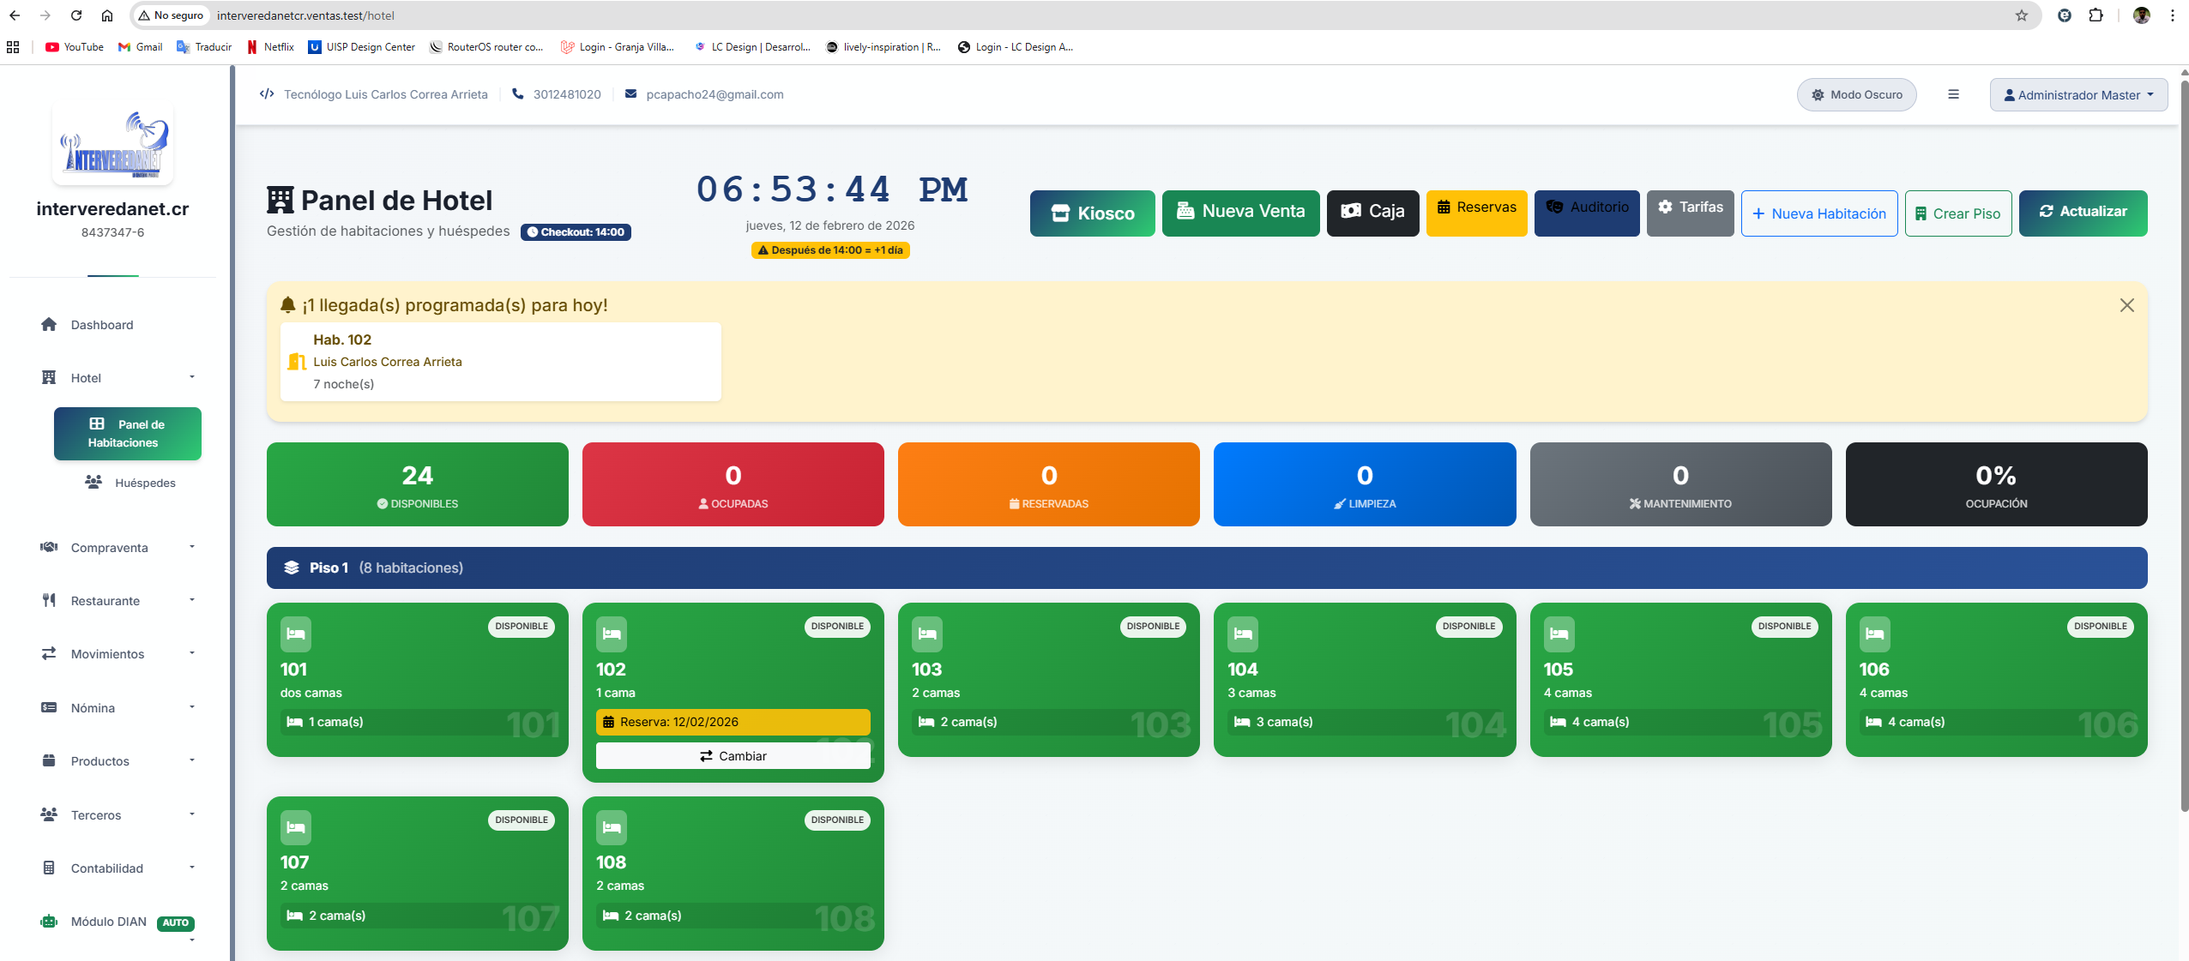The height and width of the screenshot is (961, 2189).
Task: Dismiss the arrivals alert banner
Action: [2126, 305]
